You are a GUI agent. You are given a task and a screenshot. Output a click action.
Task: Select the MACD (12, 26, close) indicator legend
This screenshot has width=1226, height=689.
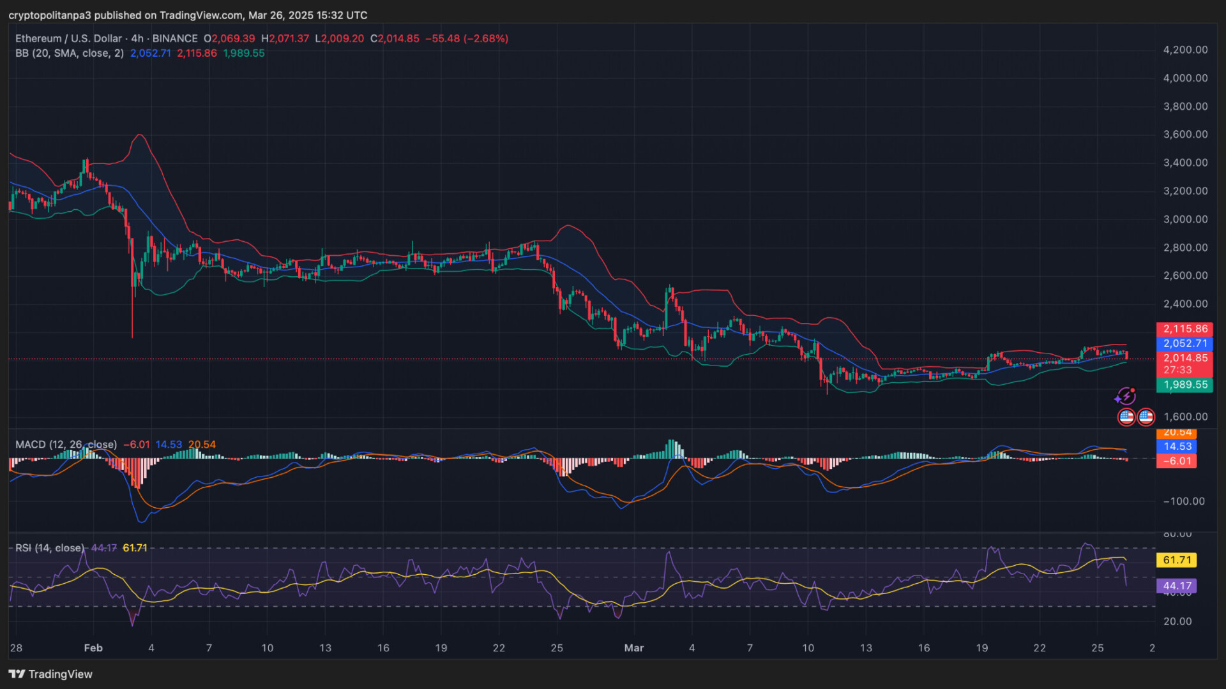pyautogui.click(x=66, y=444)
